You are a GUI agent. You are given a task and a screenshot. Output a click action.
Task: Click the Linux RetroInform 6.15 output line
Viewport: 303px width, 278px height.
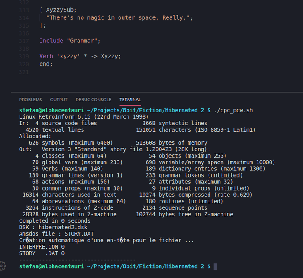coord(84,117)
